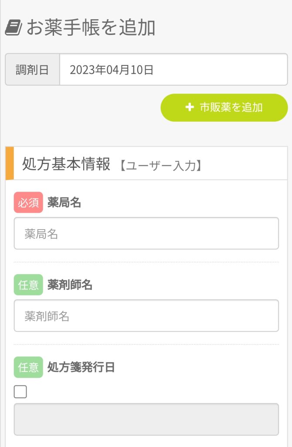This screenshot has width=292, height=447.
Task: Click the bold 薬局名 field label
Action: tap(64, 203)
